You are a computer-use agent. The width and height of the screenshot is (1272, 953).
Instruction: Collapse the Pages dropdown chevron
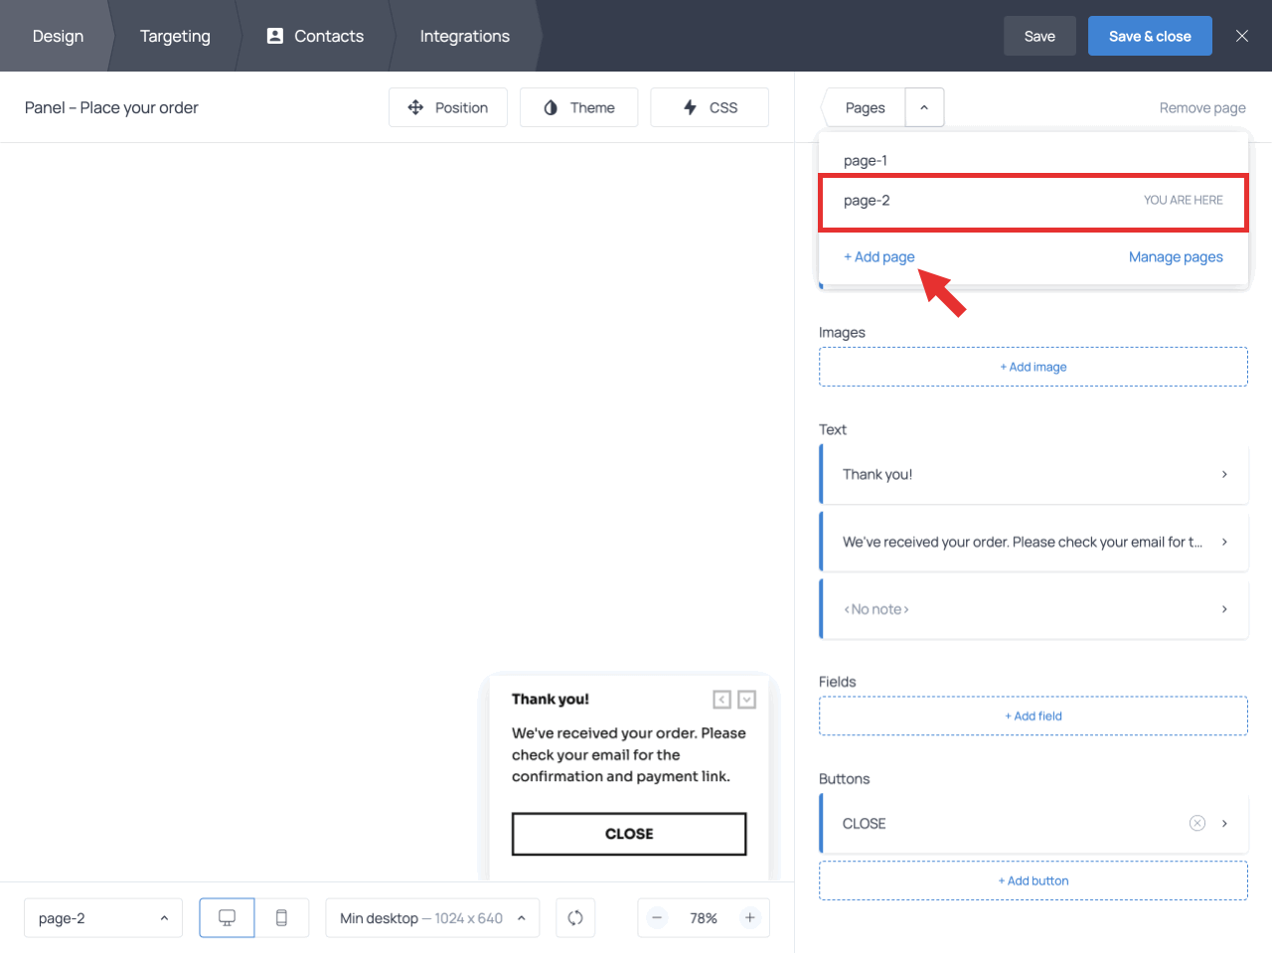pos(924,106)
